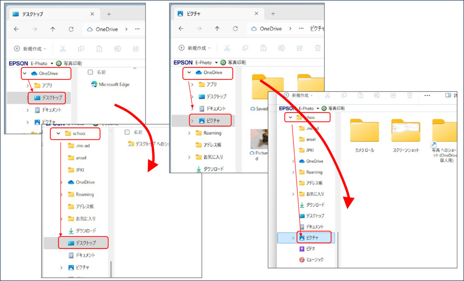The width and height of the screenshot is (464, 281).
Task: Click 写真印刷 in the ピクチャ-tab window
Action: (x=233, y=62)
